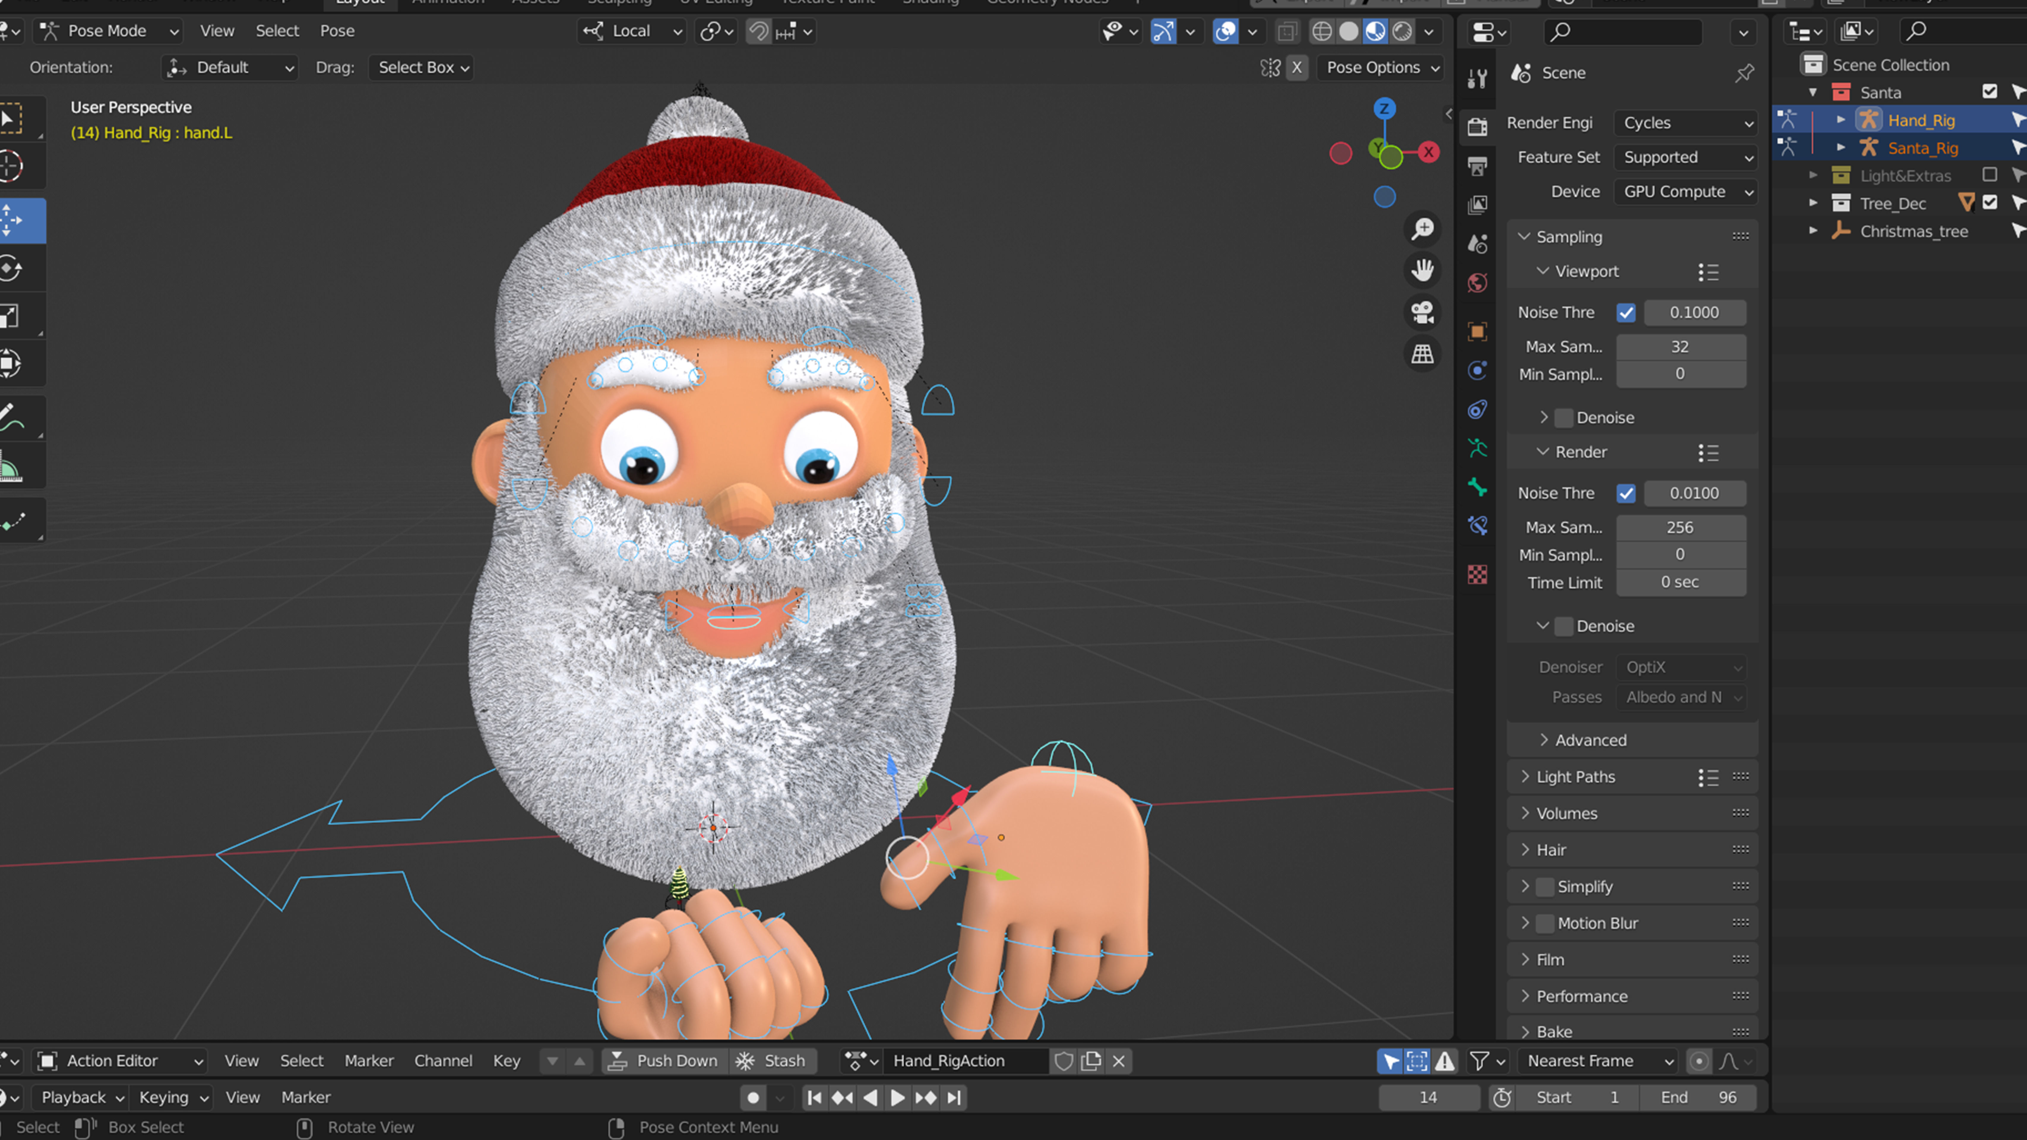Open Device GPU Compute dropdown
The width and height of the screenshot is (2027, 1140).
1686,192
